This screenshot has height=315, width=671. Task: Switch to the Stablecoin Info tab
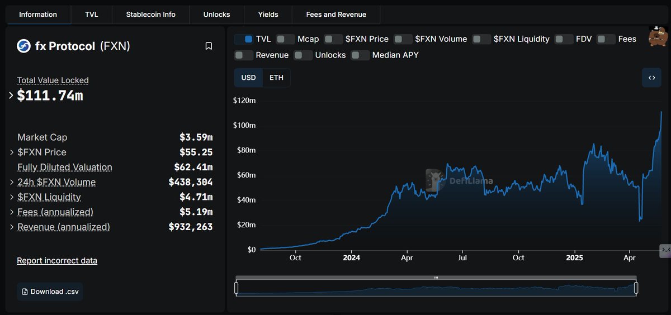pyautogui.click(x=151, y=15)
